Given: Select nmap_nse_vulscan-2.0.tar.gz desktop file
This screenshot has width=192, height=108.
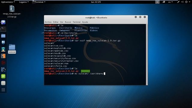Looking at the screenshot, I should pyautogui.click(x=12, y=11).
